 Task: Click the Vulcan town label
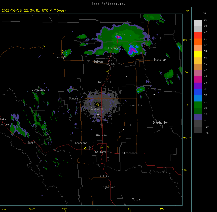(137, 199)
